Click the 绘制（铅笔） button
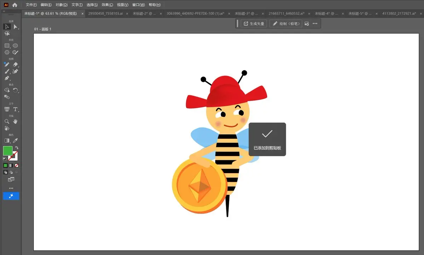The height and width of the screenshot is (255, 424). tap(286, 24)
